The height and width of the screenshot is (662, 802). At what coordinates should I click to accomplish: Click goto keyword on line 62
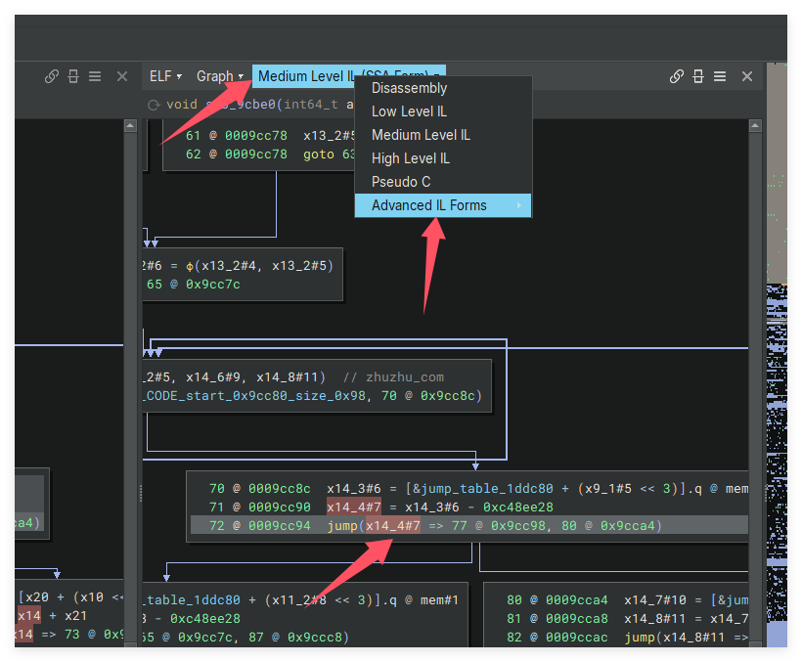pyautogui.click(x=319, y=154)
